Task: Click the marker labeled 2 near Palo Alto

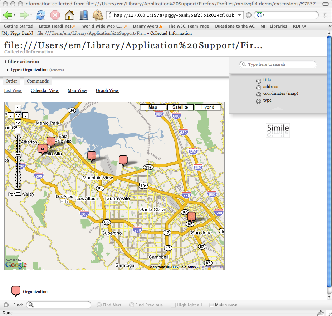Action: point(43,149)
